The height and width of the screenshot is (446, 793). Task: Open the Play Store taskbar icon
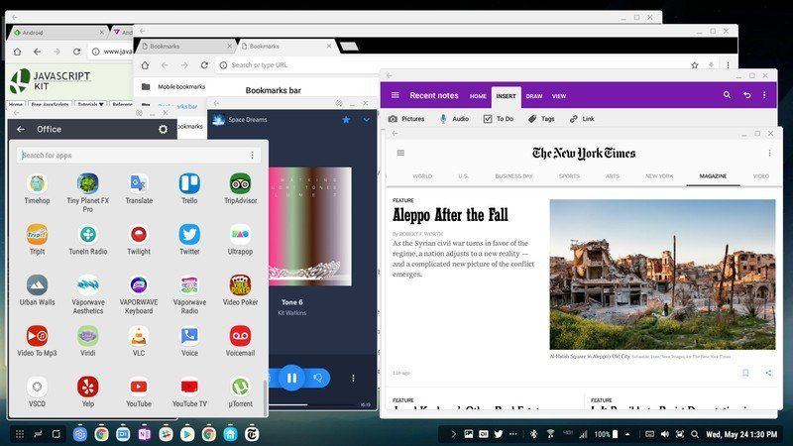[187, 434]
